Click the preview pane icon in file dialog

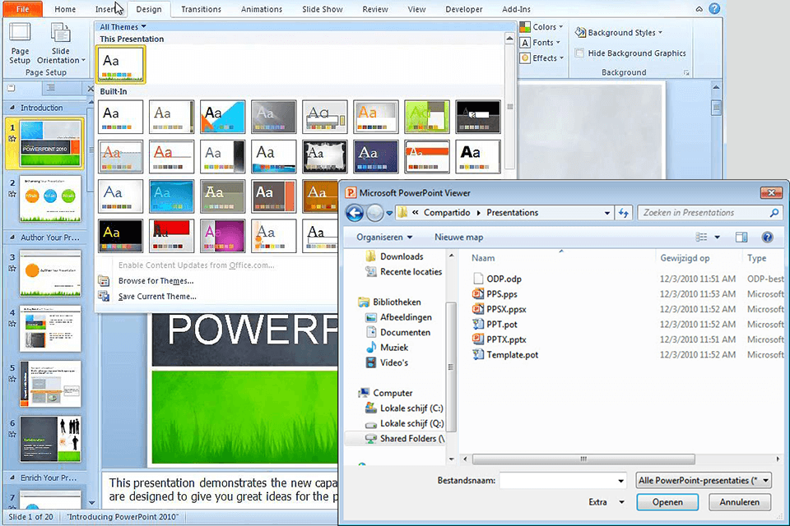(741, 237)
